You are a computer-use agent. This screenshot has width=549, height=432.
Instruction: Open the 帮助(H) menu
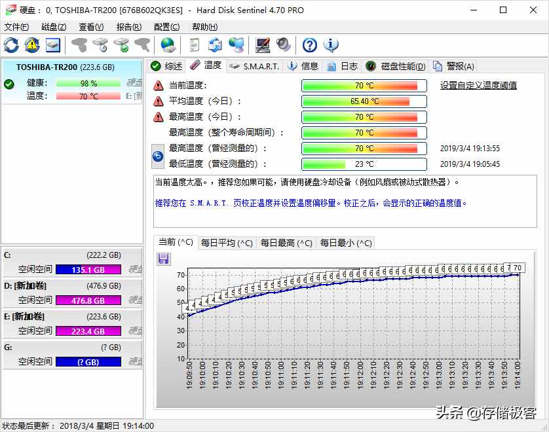click(x=205, y=27)
